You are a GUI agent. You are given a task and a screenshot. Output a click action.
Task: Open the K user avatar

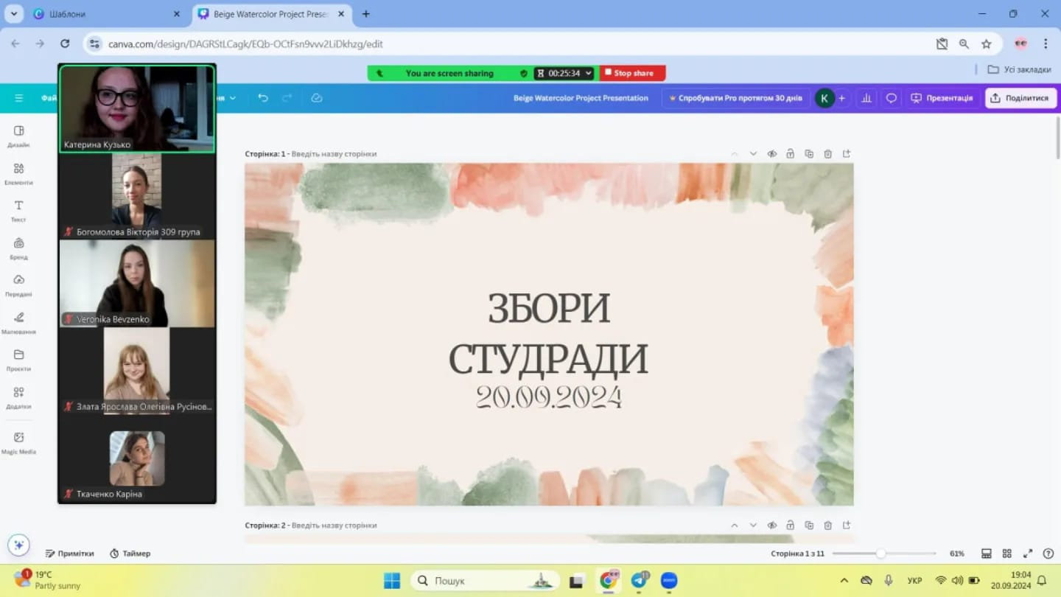click(x=824, y=98)
